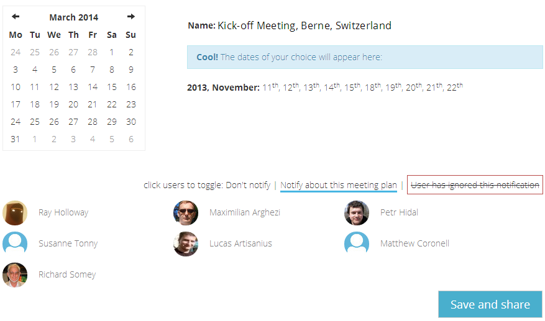Pick March 14 in the calendar
Image resolution: width=545 pixels, height=321 pixels.
(x=93, y=87)
